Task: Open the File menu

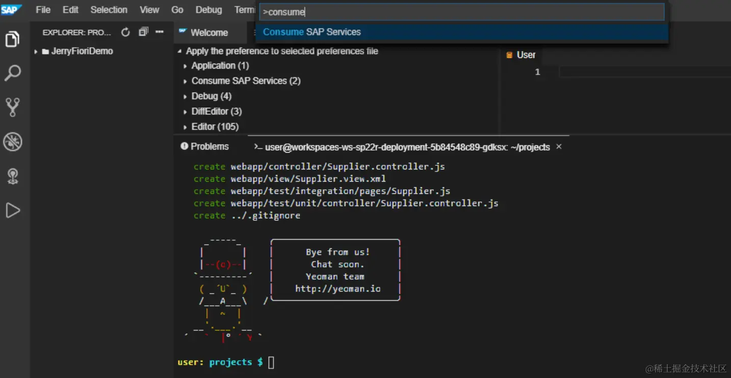Action: click(x=43, y=10)
